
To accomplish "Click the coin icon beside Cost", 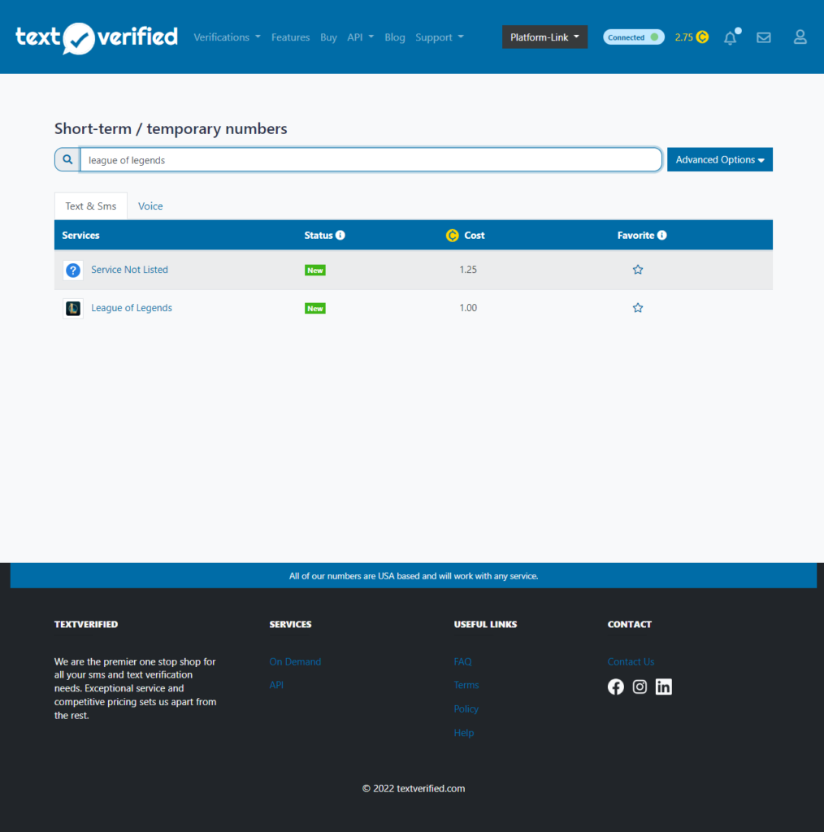I will click(452, 235).
